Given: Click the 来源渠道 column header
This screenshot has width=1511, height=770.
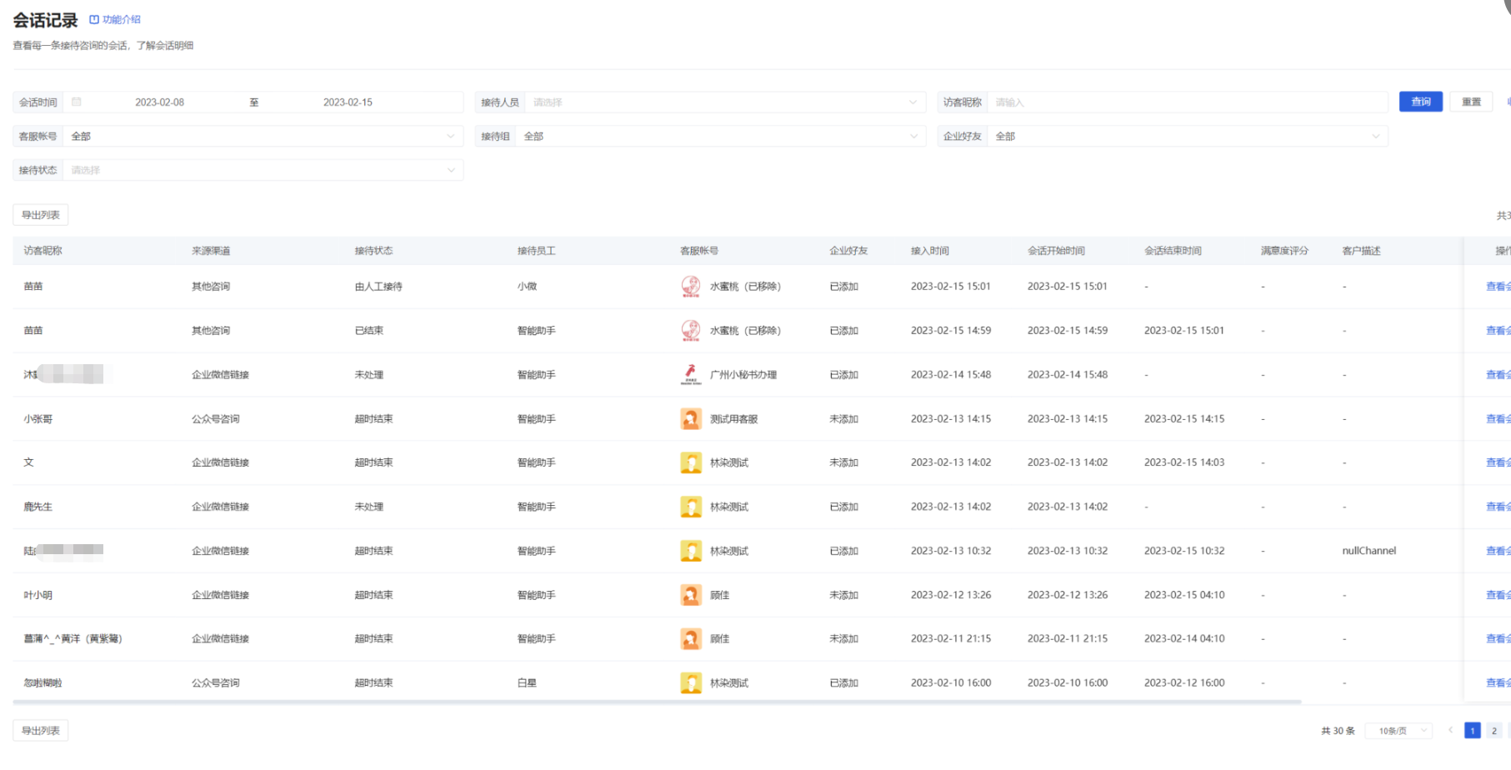Looking at the screenshot, I should click(211, 251).
